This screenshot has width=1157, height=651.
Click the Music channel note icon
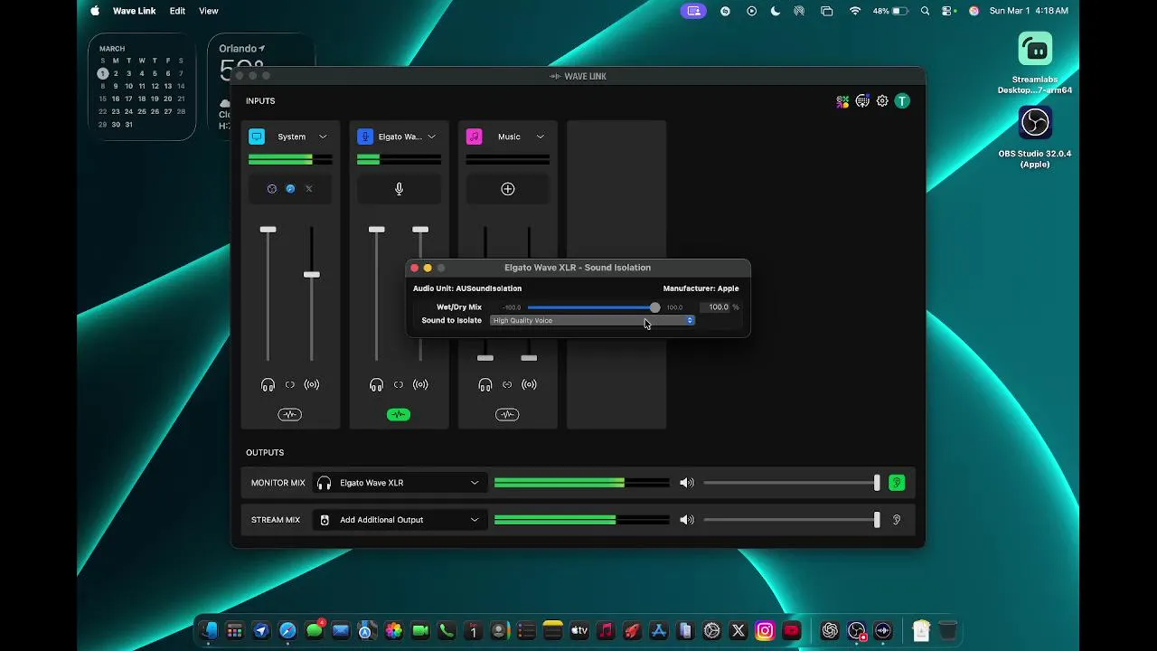[474, 137]
